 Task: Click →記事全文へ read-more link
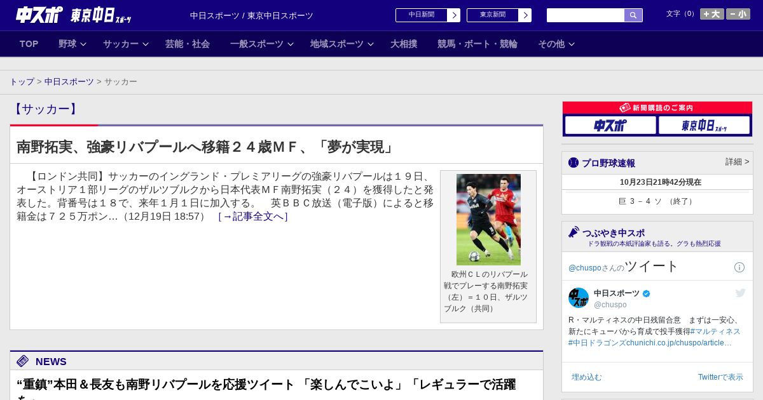[253, 217]
